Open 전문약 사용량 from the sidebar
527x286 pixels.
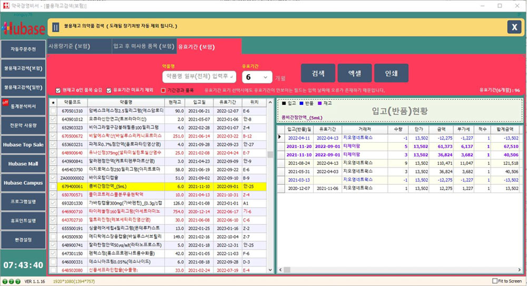tap(23, 125)
